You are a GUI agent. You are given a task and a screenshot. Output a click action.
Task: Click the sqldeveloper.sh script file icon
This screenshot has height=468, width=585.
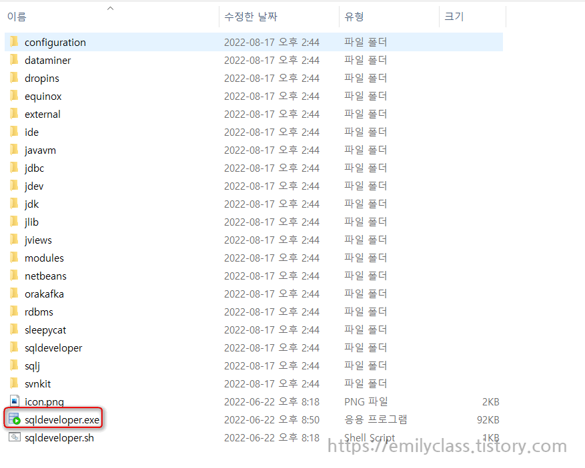click(15, 437)
